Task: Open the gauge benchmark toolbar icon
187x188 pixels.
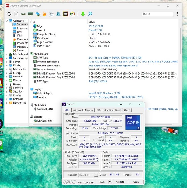Action: [73, 14]
